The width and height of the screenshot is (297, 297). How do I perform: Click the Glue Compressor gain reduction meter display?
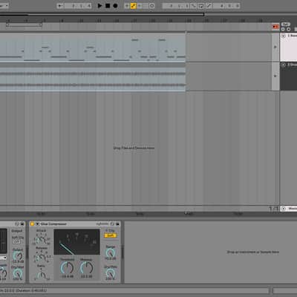point(77,242)
